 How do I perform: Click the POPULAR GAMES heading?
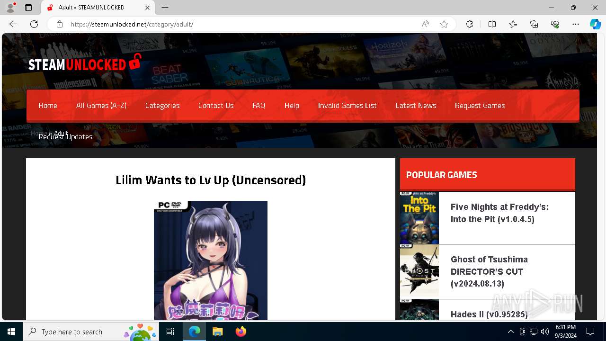(442, 175)
